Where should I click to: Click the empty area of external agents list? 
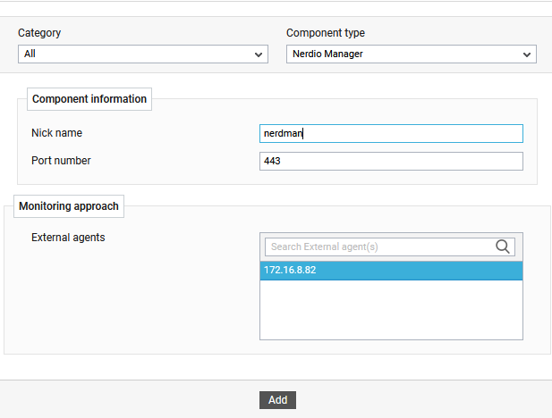[x=391, y=310]
